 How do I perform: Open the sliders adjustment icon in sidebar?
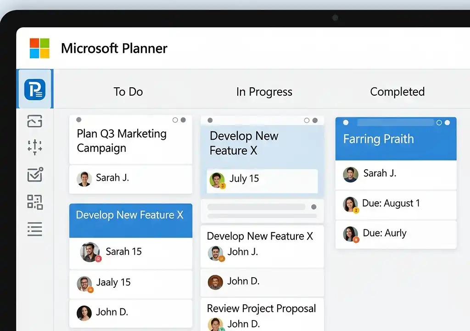coord(35,147)
